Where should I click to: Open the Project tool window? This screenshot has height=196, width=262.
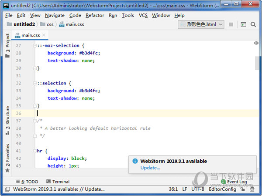7,45
